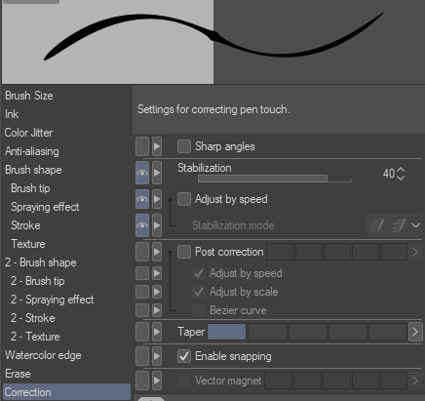Click arrow button beside Bezier curve row
425x401 pixels.
[x=157, y=310]
